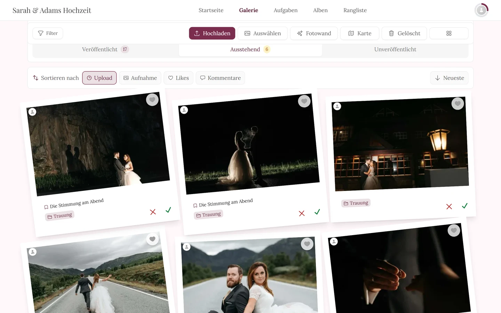The height and width of the screenshot is (313, 501).
Task: Reject the lantern lodge photo with red X
Action: [x=449, y=207]
